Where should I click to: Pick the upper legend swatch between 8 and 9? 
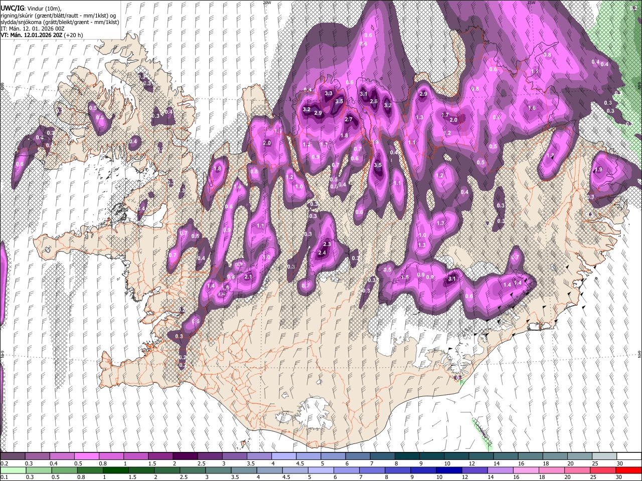407,456
